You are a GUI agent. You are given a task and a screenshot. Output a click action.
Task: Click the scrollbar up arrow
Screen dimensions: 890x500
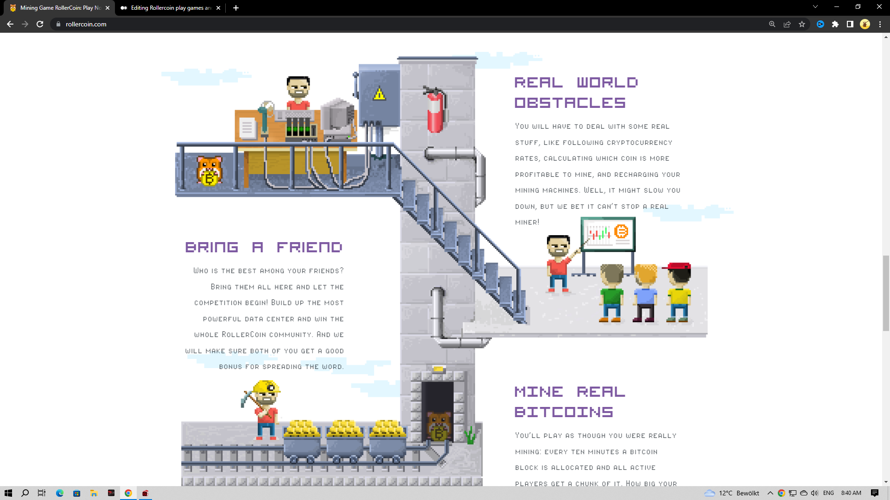(x=886, y=37)
